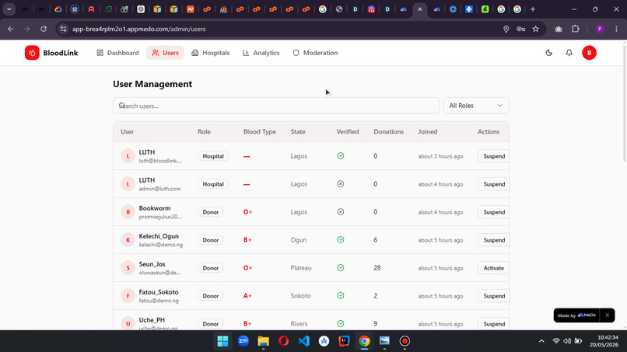
Task: Click Hospital role badge for admin@luth.com
Action: [x=212, y=184]
